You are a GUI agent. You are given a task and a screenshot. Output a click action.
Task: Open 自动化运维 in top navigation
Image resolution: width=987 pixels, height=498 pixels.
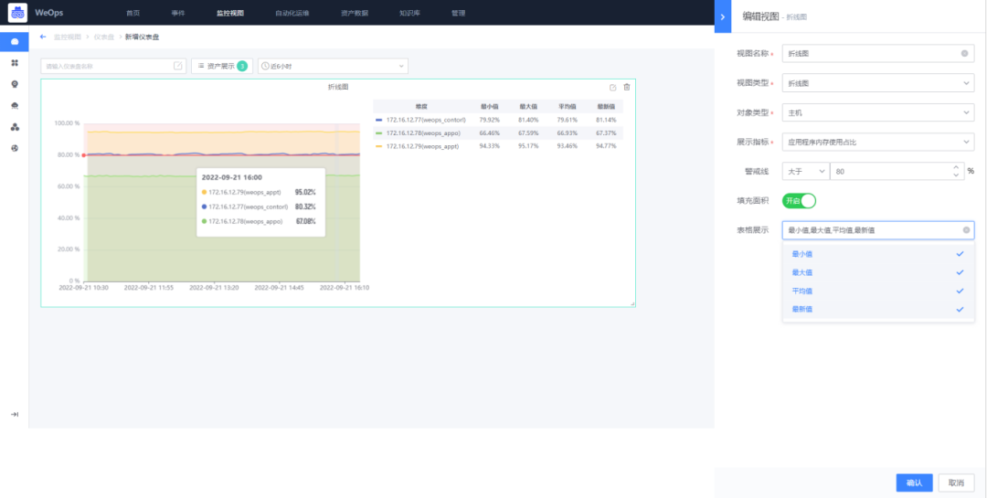[x=292, y=13]
